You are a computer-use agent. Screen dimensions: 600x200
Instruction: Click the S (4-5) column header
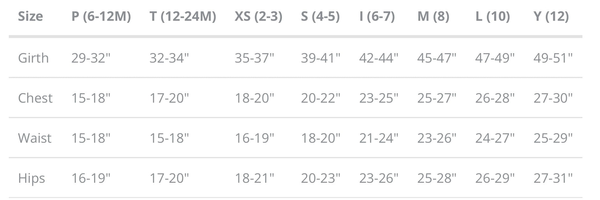[320, 16]
